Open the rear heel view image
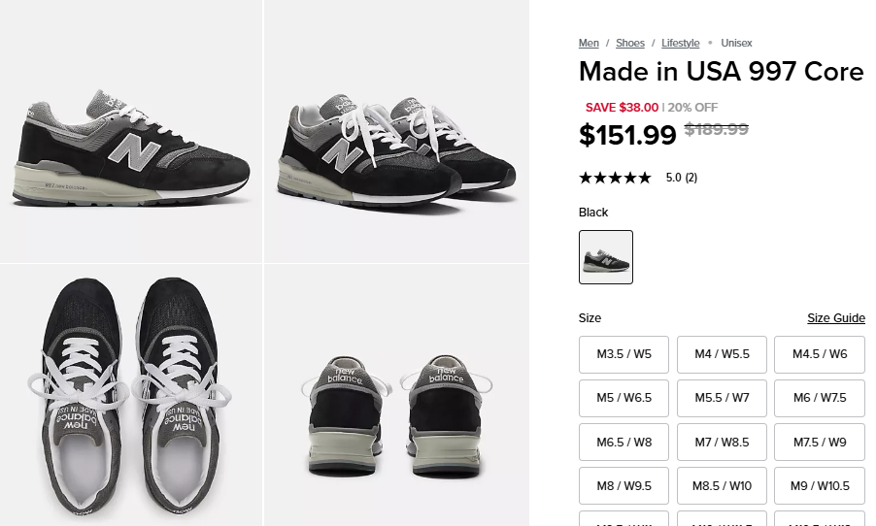 (x=396, y=395)
